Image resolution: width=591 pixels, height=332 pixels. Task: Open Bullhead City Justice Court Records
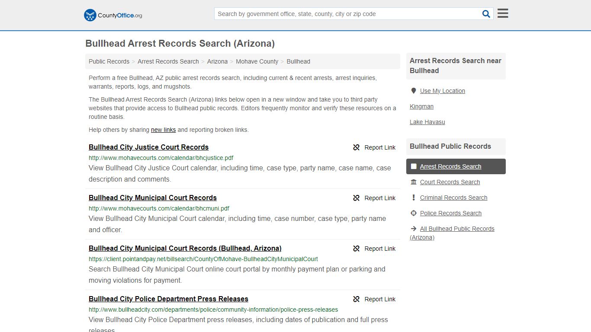click(148, 147)
